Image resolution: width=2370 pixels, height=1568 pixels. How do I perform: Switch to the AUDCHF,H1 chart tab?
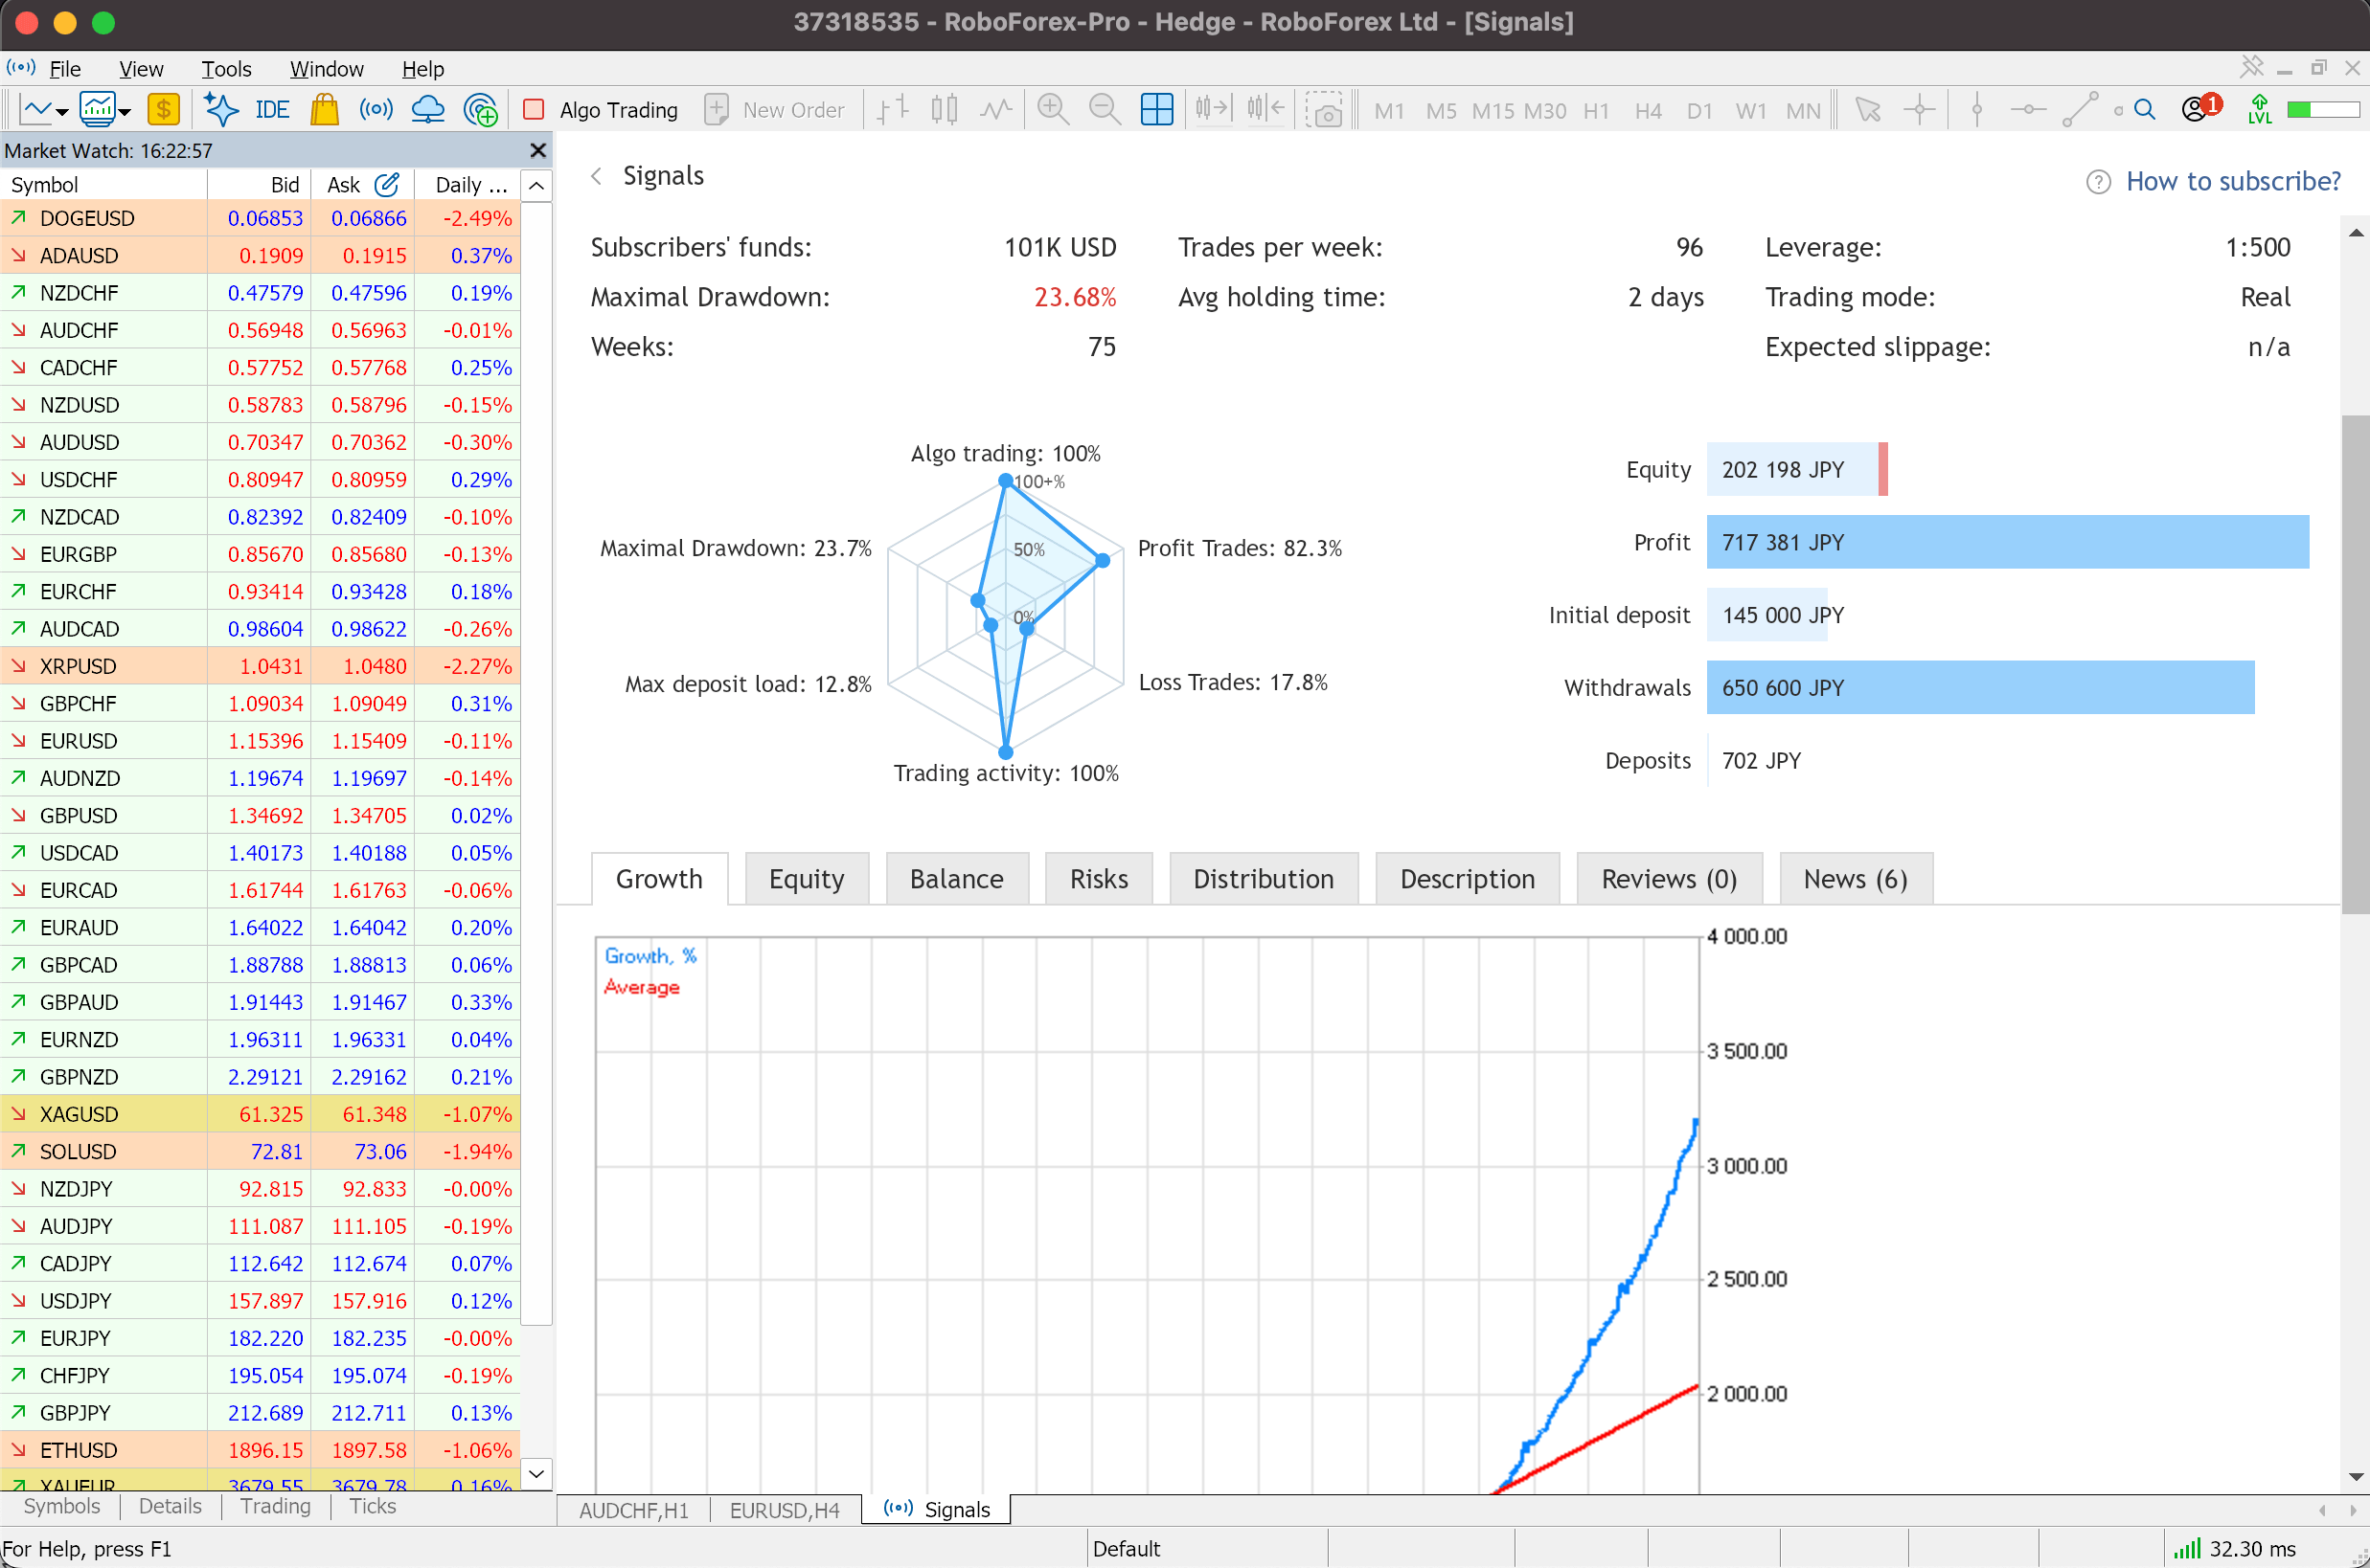pyautogui.click(x=633, y=1510)
